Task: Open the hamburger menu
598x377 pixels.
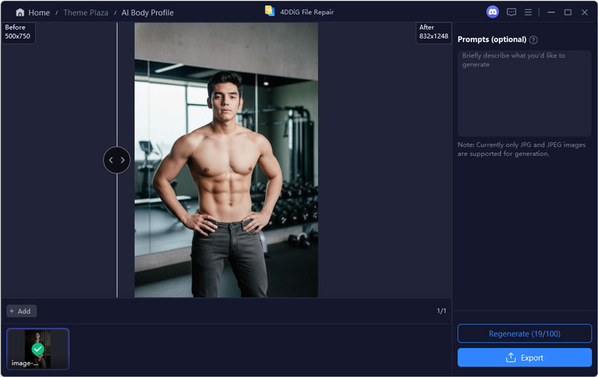Action: point(528,12)
